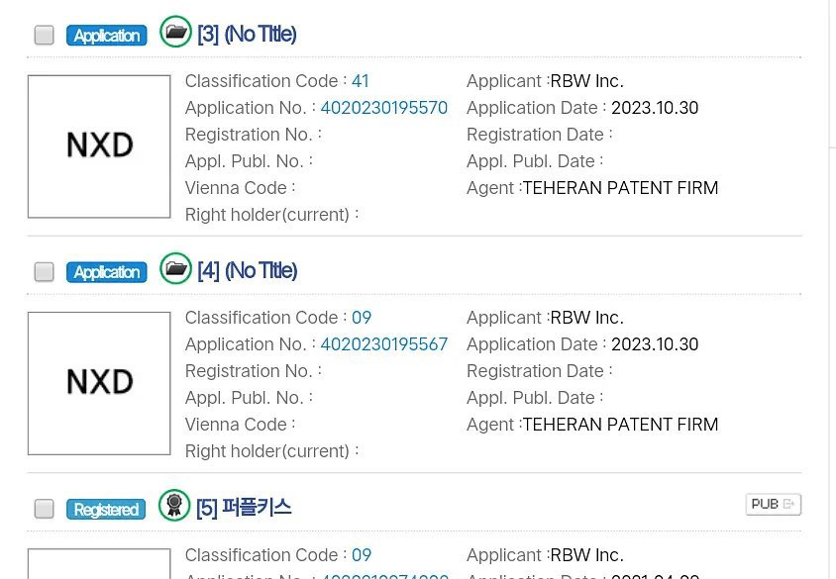Click classification code 41 link

point(361,81)
